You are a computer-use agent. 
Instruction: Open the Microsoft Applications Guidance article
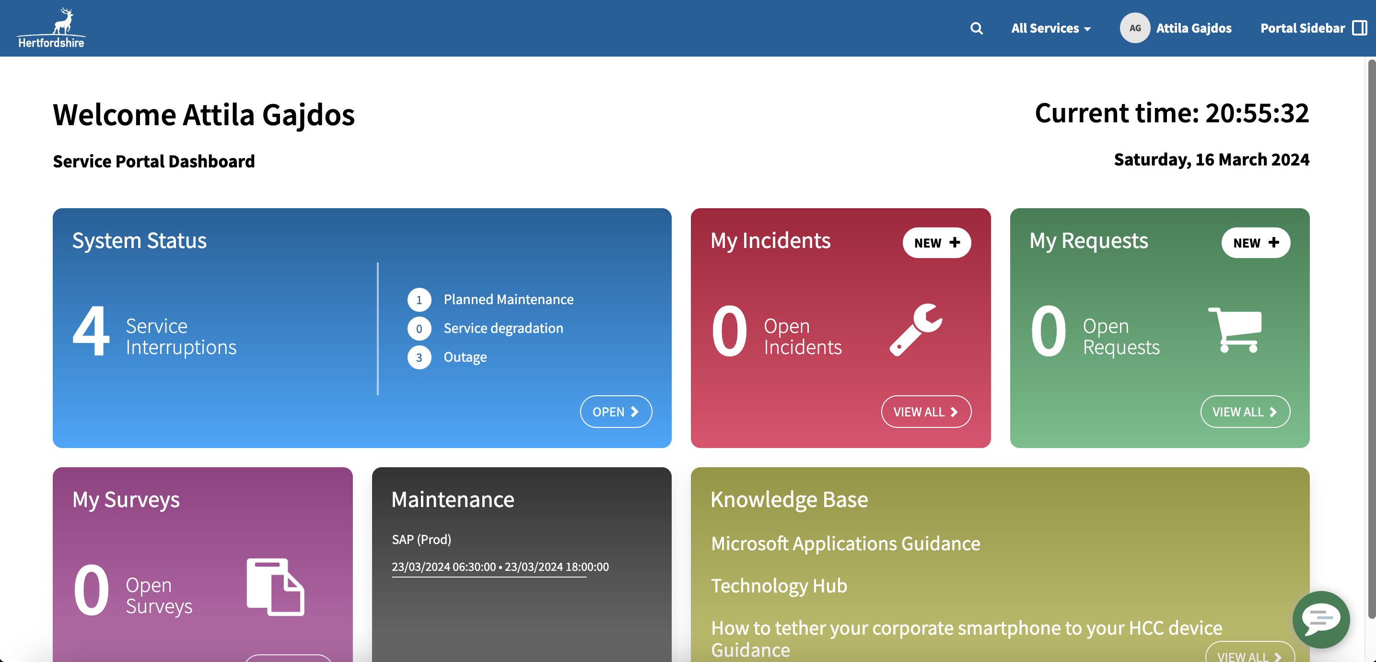coord(846,544)
